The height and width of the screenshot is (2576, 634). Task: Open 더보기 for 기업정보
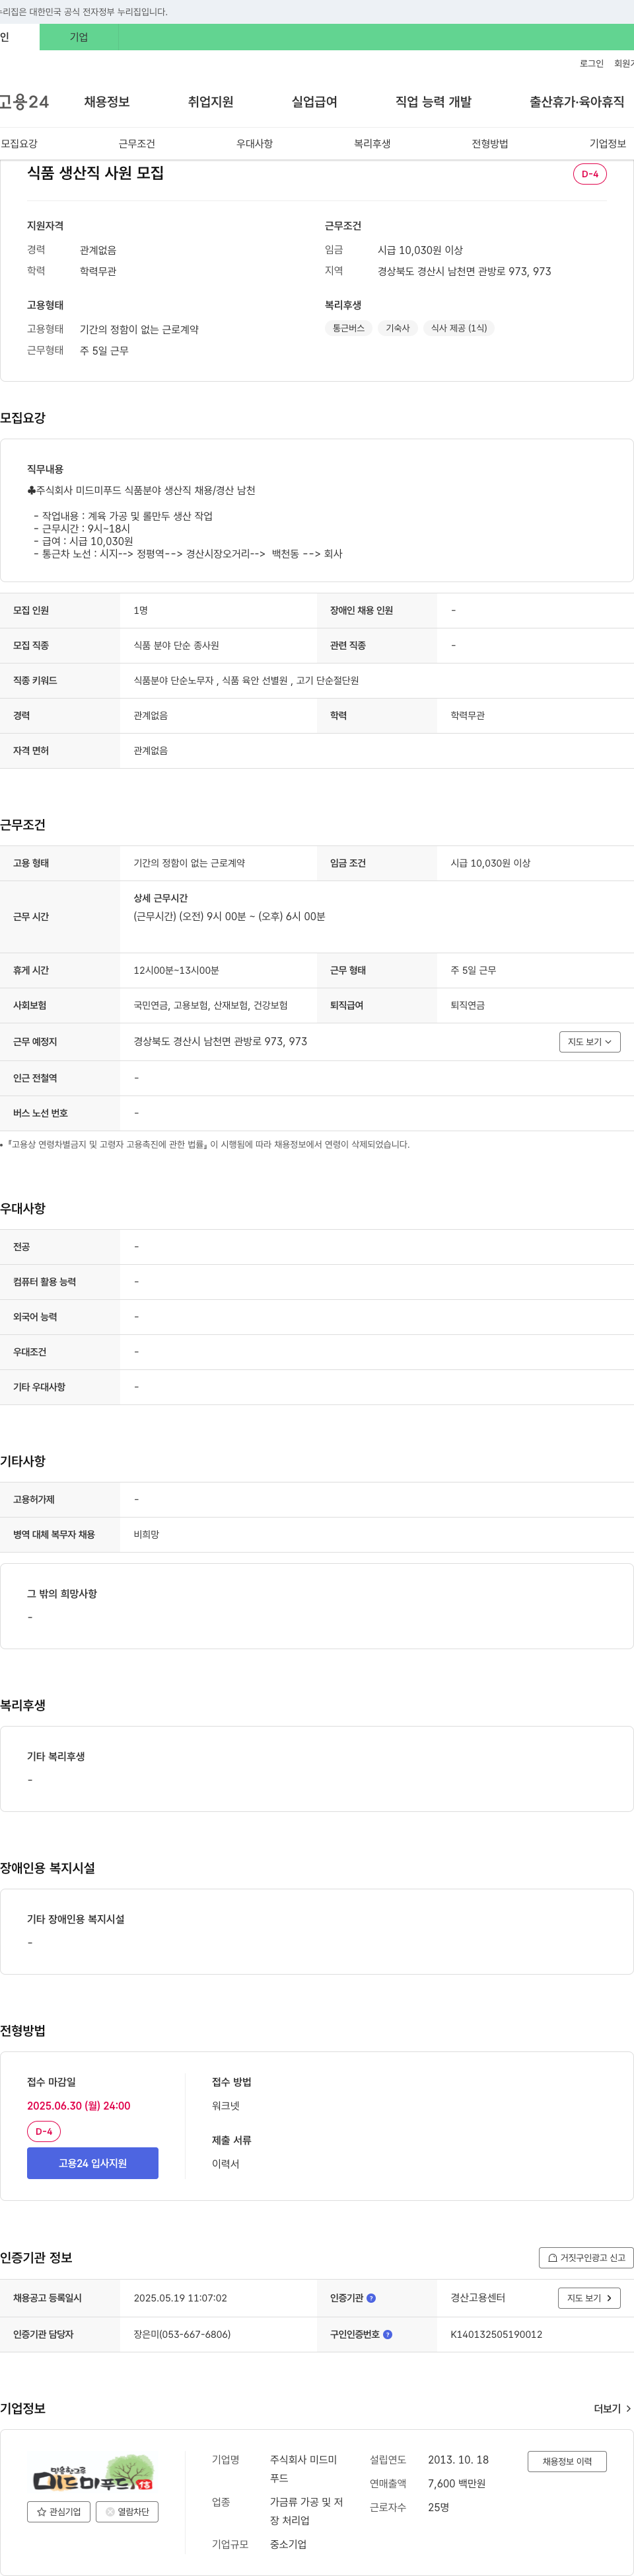pyautogui.click(x=612, y=2409)
